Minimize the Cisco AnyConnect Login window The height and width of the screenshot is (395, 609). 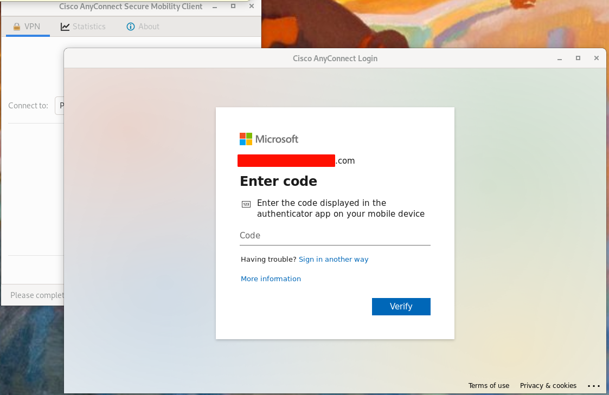point(560,59)
